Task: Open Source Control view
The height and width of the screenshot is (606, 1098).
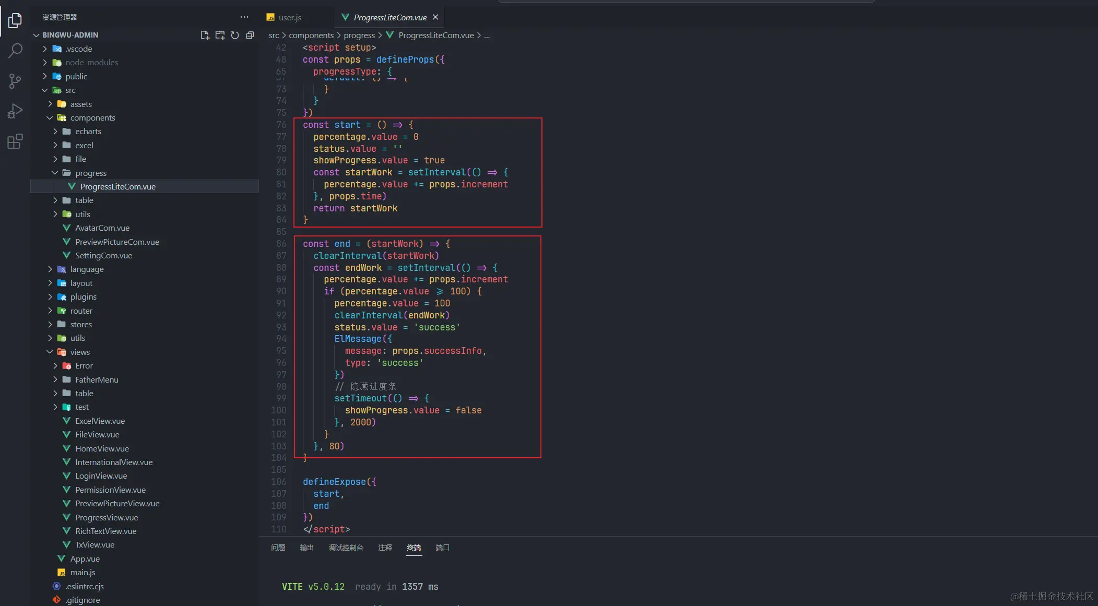Action: (x=15, y=81)
